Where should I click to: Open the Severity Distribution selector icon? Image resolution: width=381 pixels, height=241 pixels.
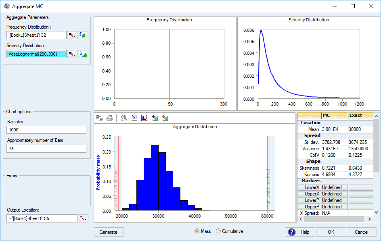click(x=83, y=54)
